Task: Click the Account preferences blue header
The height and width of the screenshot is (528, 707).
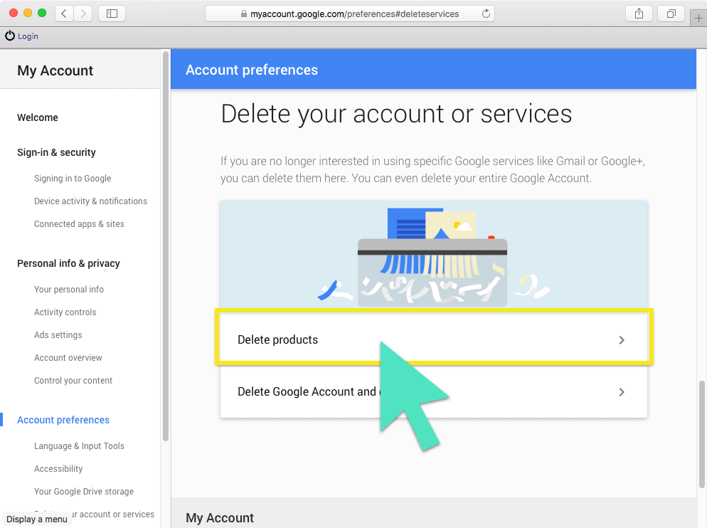Action: coord(433,70)
